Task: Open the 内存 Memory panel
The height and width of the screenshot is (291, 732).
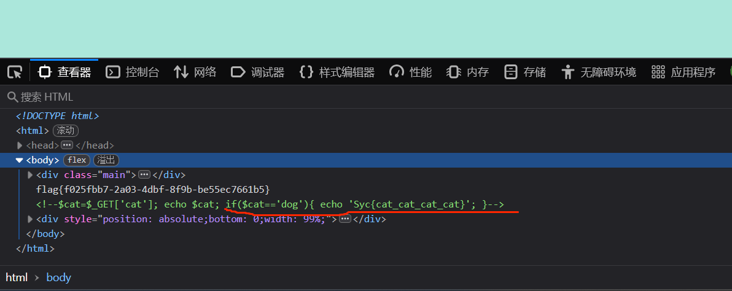Action: pyautogui.click(x=468, y=72)
